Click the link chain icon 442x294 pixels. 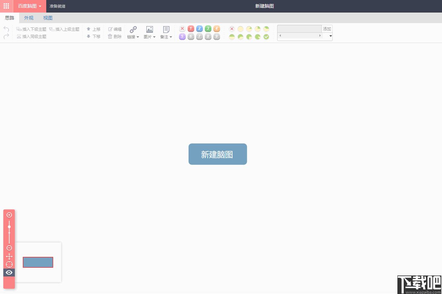pos(133,29)
